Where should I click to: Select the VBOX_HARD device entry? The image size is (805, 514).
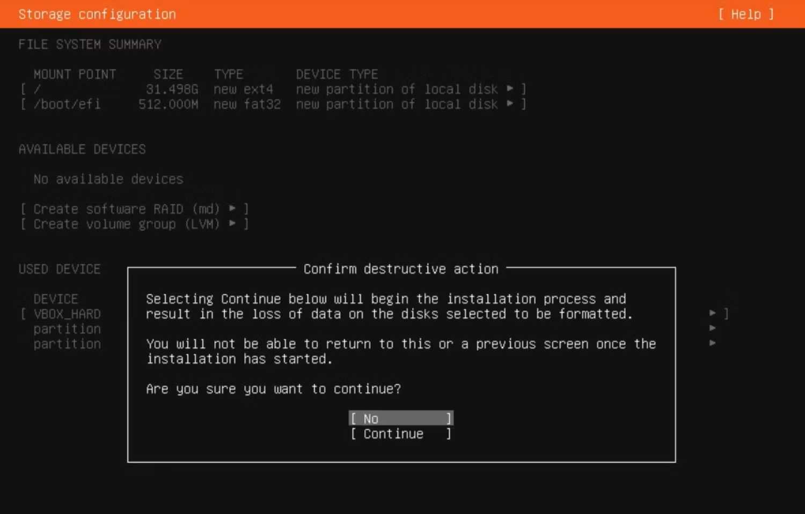(67, 314)
